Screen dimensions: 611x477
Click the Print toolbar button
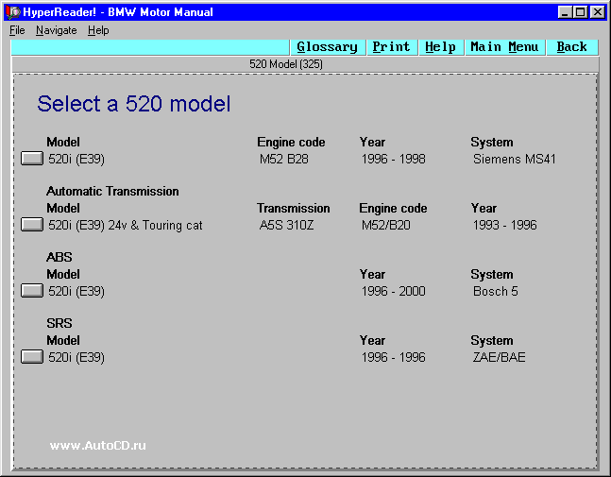tap(392, 47)
